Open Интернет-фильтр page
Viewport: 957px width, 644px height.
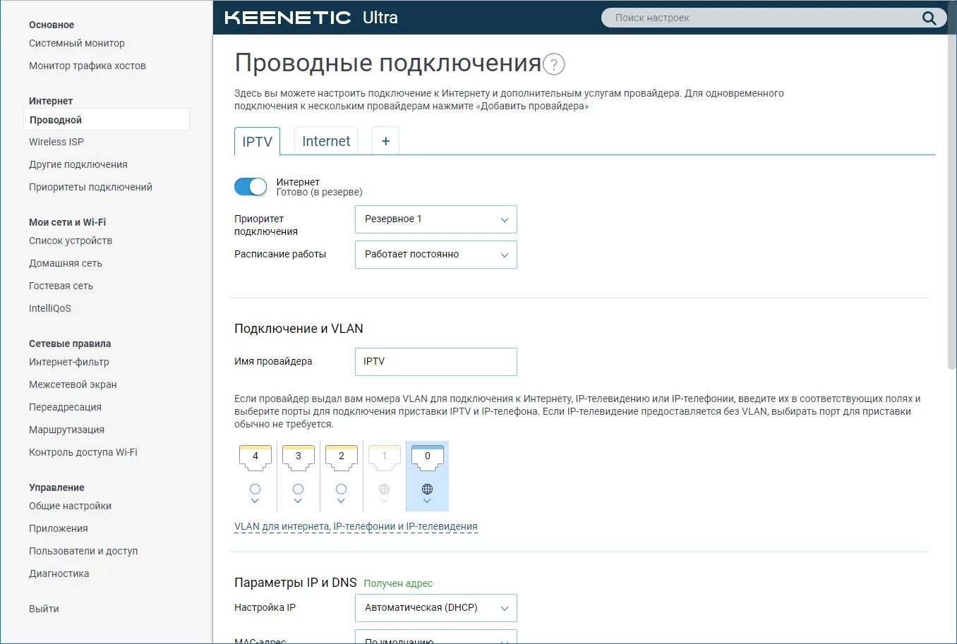pyautogui.click(x=69, y=362)
